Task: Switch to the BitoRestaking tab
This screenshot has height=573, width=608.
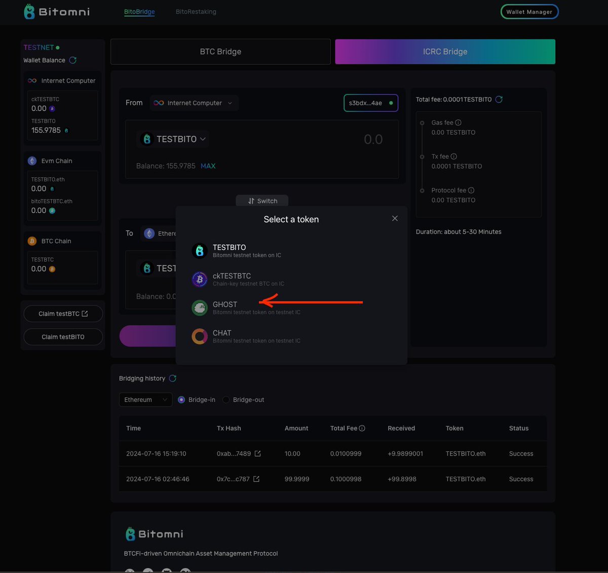Action: (x=196, y=12)
